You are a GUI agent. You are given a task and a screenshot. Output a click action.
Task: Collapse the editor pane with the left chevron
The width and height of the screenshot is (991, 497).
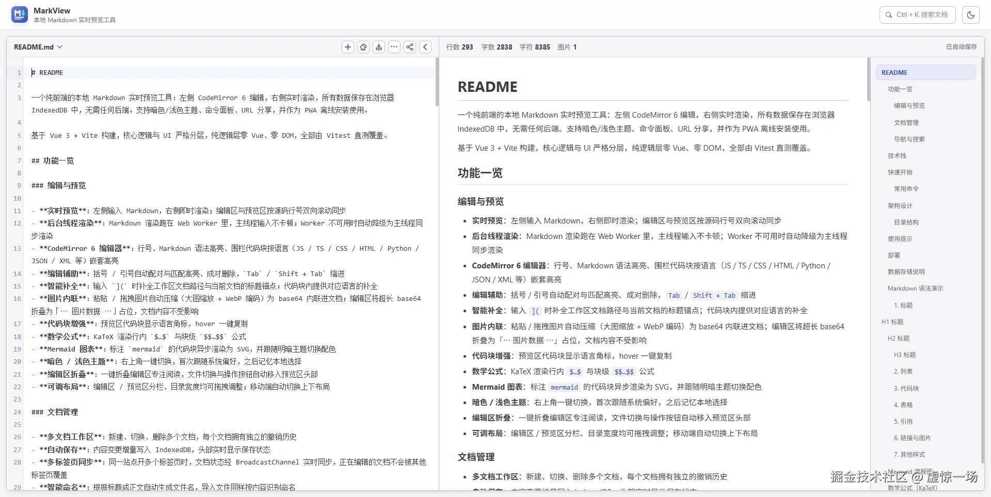point(425,47)
